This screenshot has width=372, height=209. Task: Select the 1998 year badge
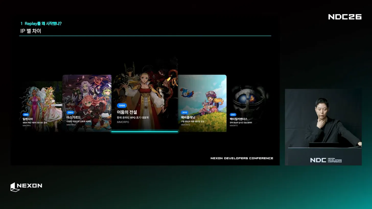(122, 106)
